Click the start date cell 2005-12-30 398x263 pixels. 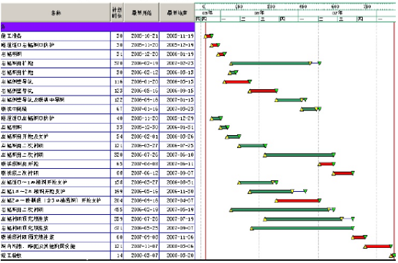tap(142, 127)
